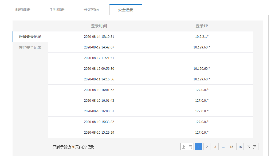The image size is (275, 156).
Task: Select 账号登录记录 in the sidebar
Action: [x=30, y=37]
